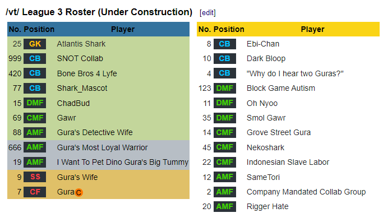
Task: Click the AMF badge for SameTori
Action: tap(225, 177)
